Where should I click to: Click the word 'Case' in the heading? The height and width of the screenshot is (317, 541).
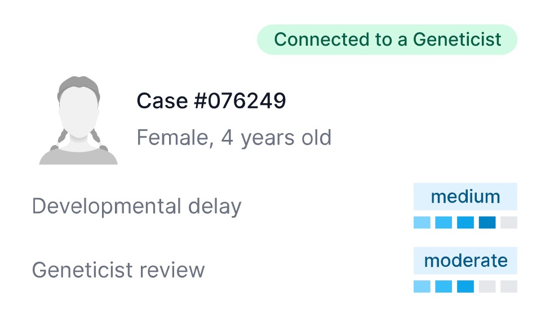click(x=162, y=101)
